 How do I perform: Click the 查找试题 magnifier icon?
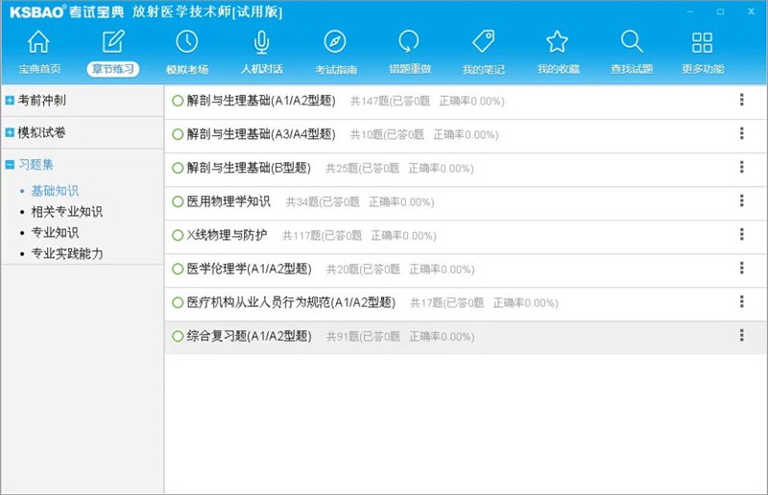pos(631,43)
